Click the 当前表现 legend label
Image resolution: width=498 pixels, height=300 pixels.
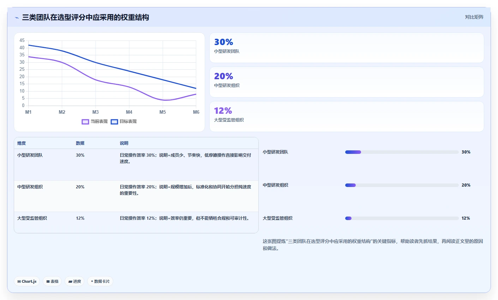(x=99, y=121)
